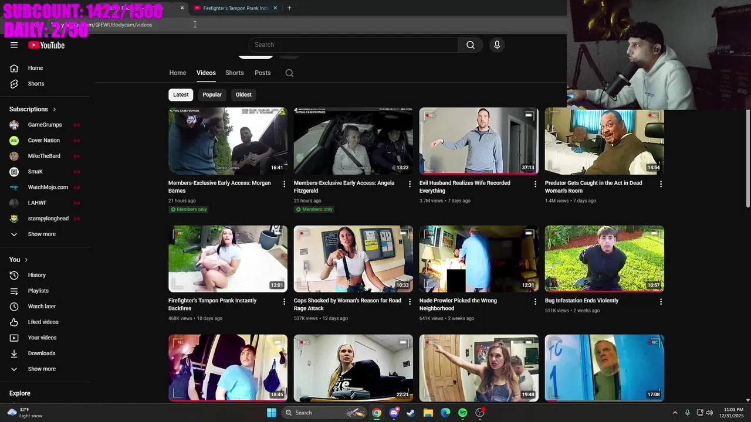This screenshot has width=751, height=422.
Task: Switch to the channel Videos tab
Action: pos(206,73)
